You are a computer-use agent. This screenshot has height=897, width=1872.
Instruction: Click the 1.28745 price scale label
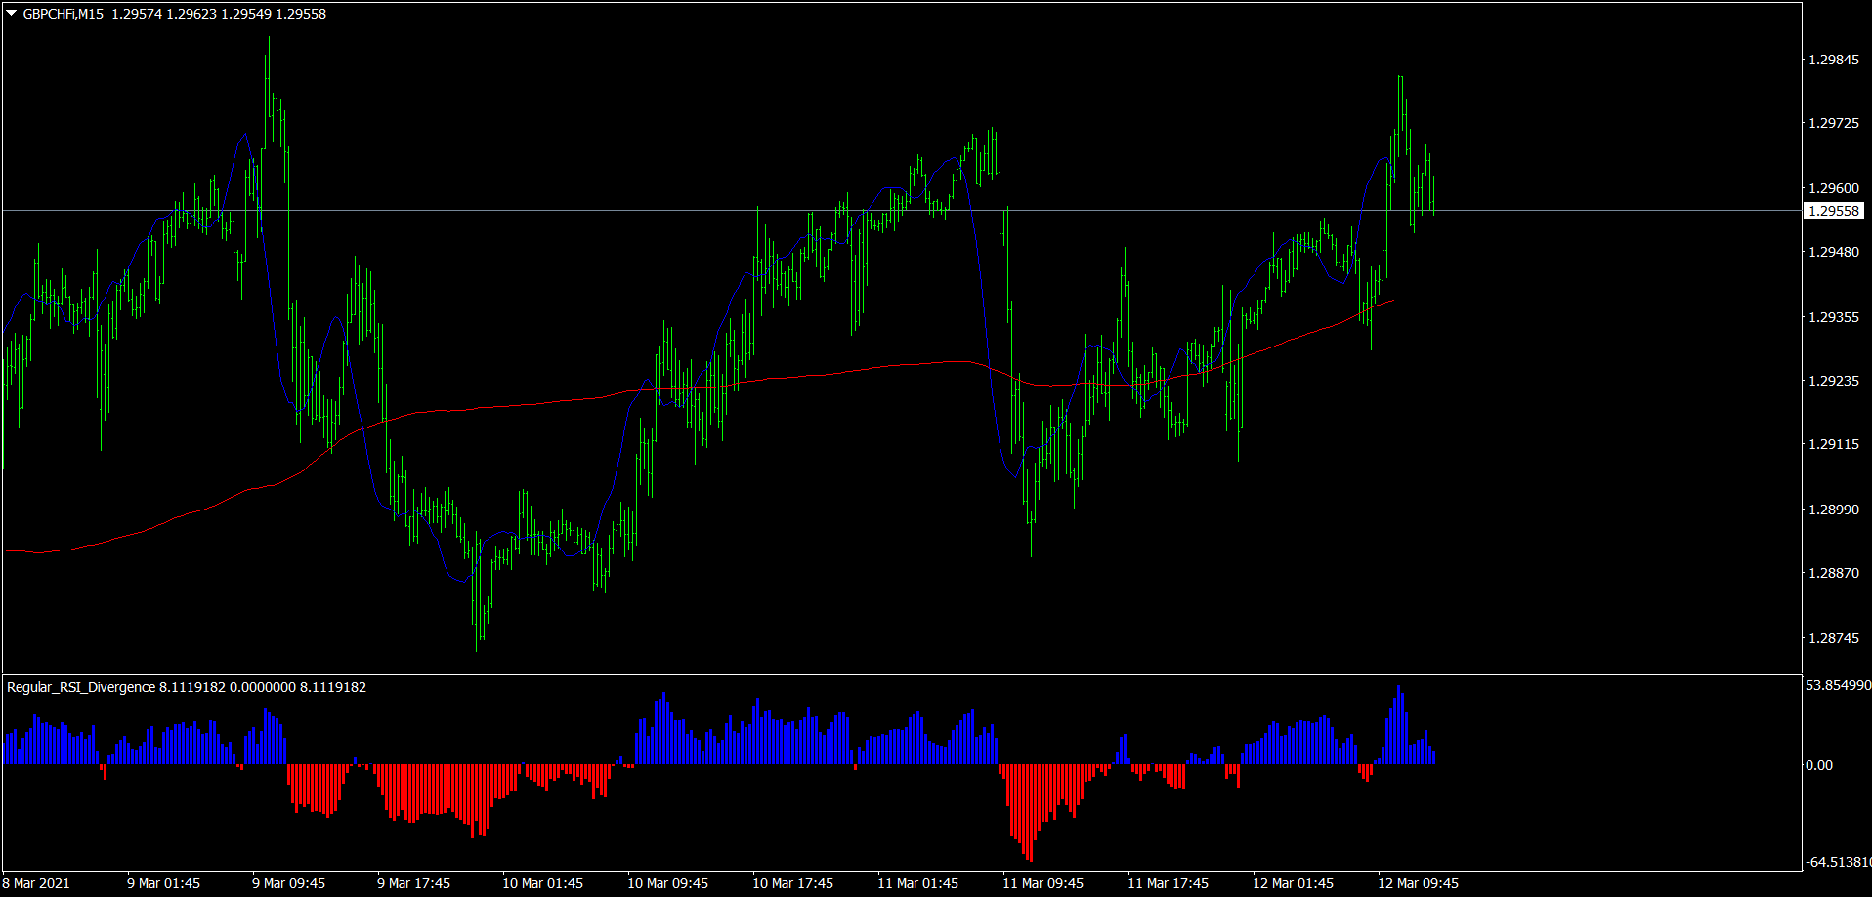tap(1833, 638)
